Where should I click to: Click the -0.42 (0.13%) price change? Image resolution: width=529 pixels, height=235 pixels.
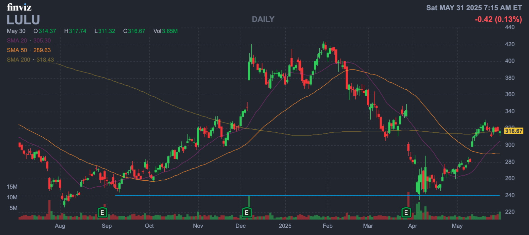tap(498, 19)
